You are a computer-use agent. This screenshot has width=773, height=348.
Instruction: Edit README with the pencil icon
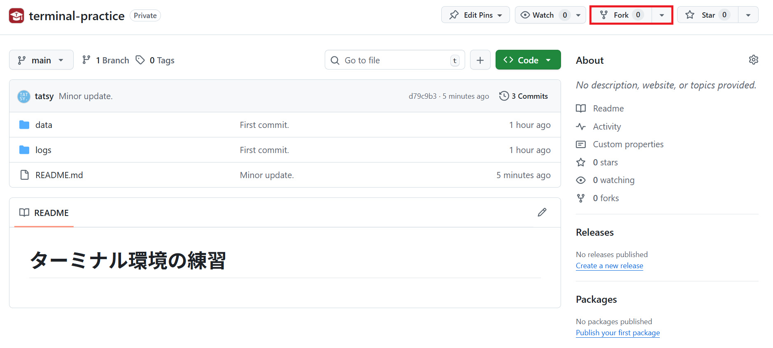pos(542,212)
